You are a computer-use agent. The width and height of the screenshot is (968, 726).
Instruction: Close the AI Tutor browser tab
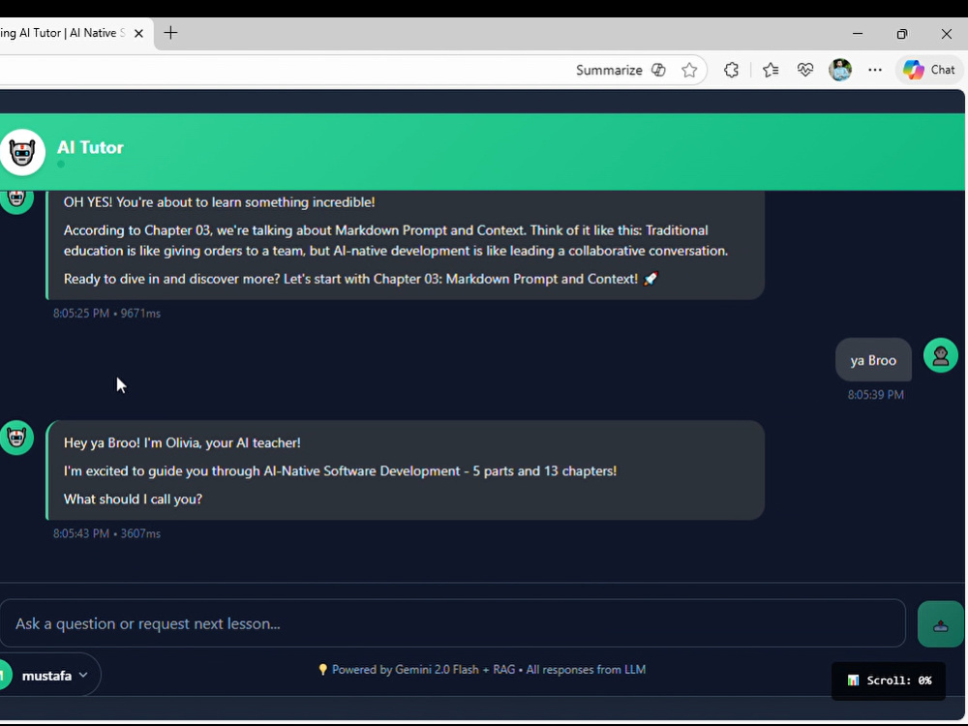click(x=138, y=33)
